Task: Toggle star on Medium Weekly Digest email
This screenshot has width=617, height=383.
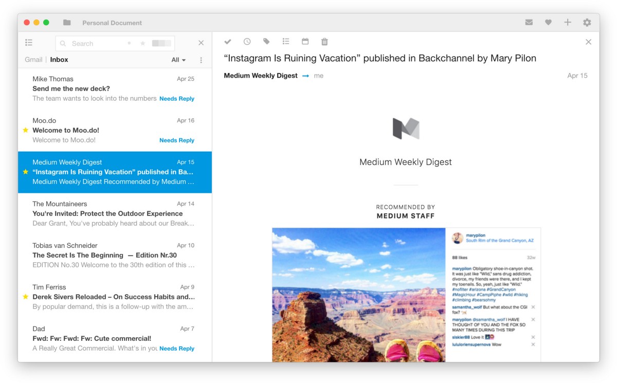Action: (x=26, y=172)
